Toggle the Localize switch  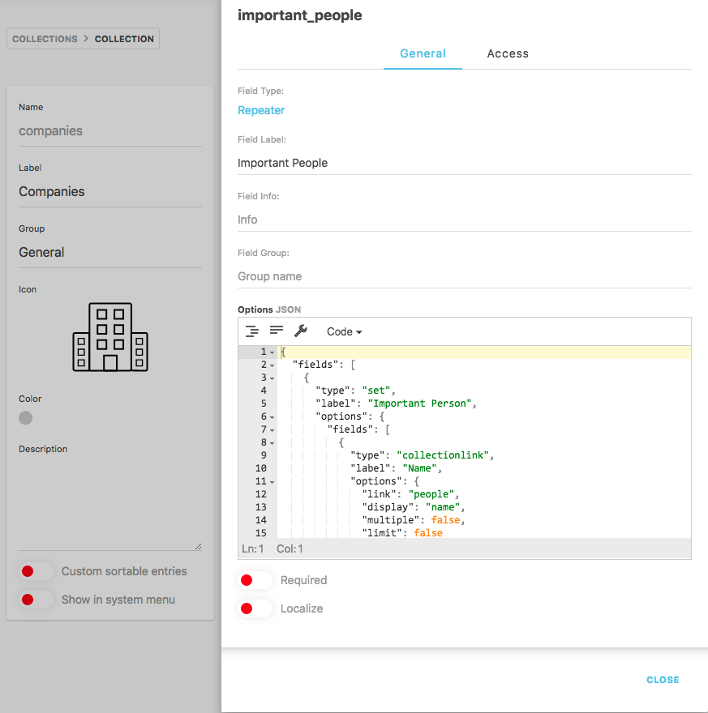tap(255, 608)
